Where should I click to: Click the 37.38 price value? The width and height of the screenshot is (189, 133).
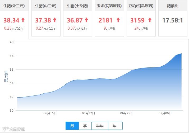pos(43,20)
